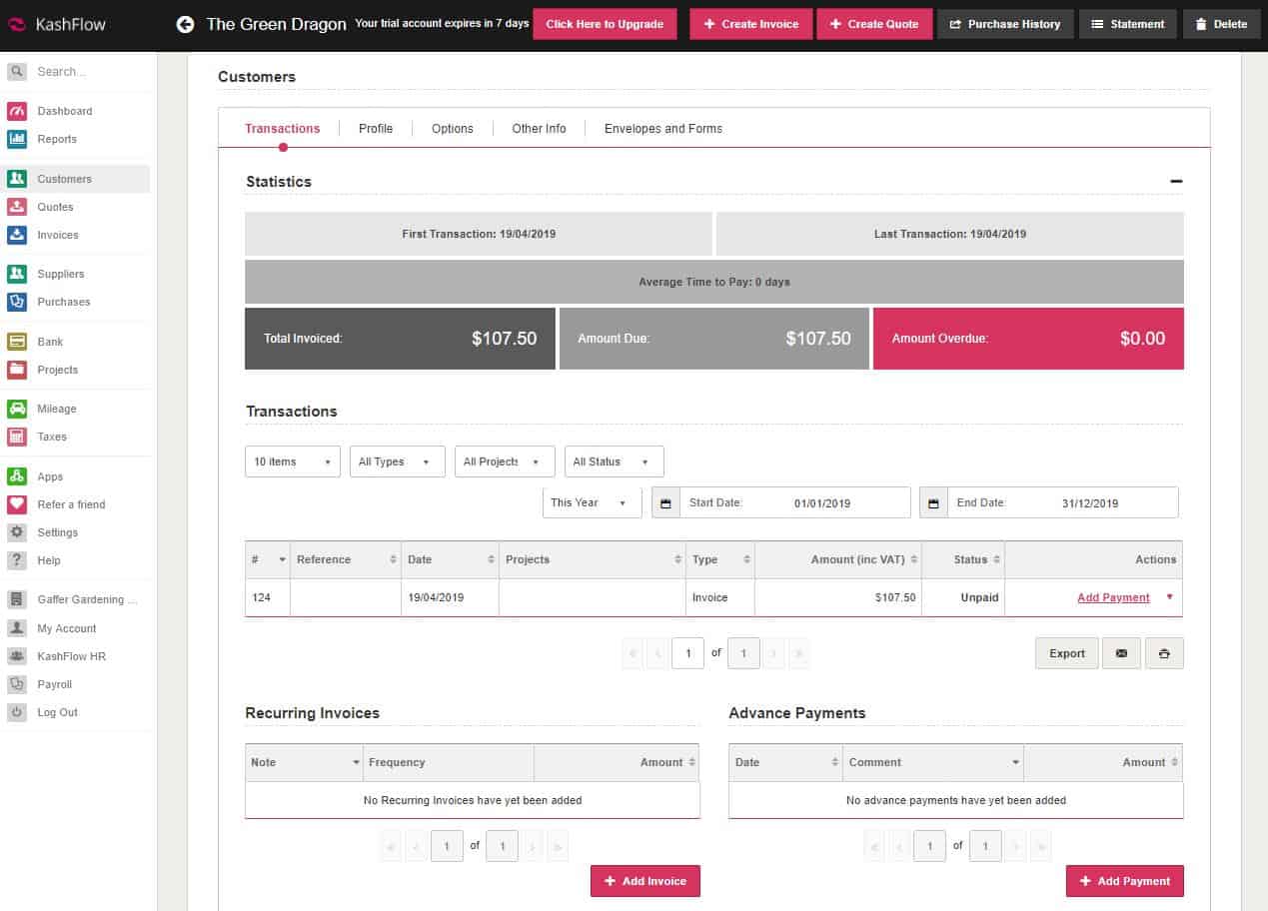The image size is (1268, 911).
Task: Select Invoices in the sidebar menu
Action: 58,235
